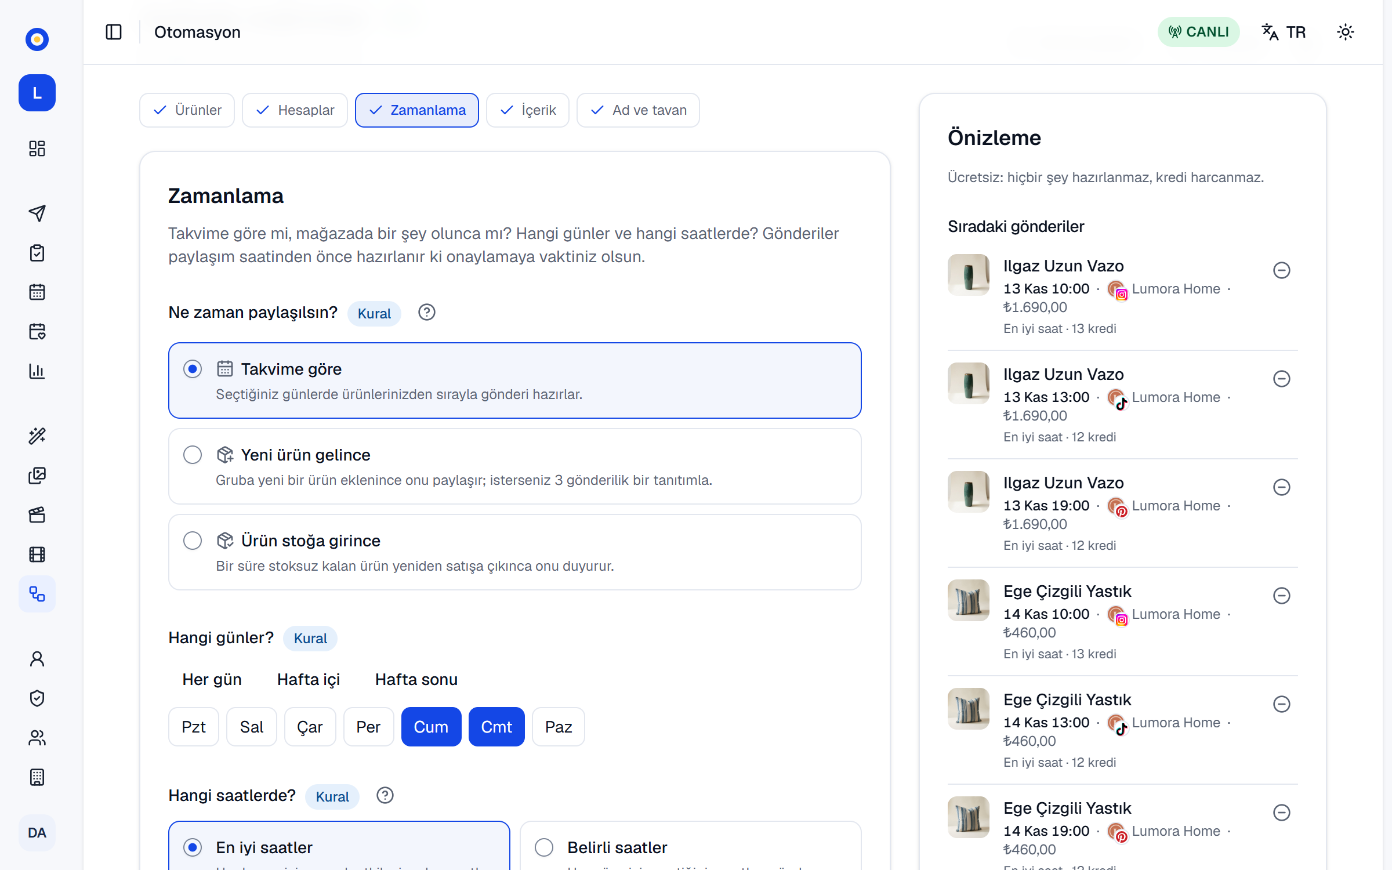Open the image gallery icon in sidebar

point(37,476)
